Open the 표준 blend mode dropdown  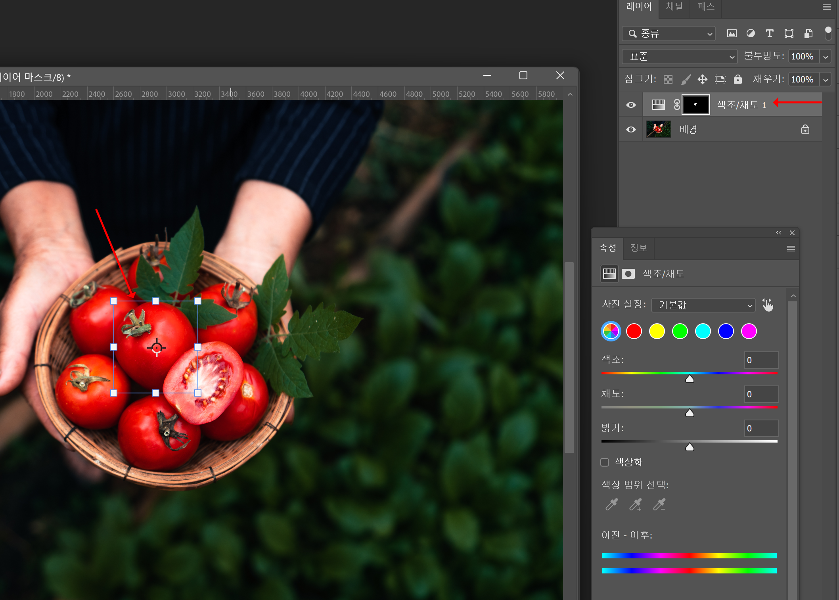pyautogui.click(x=680, y=57)
